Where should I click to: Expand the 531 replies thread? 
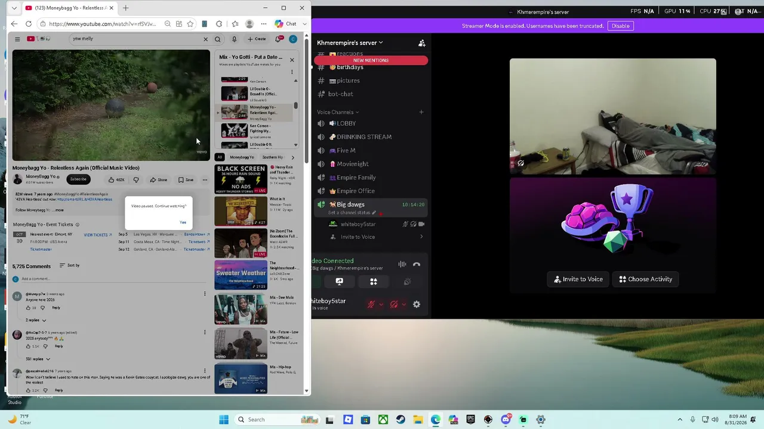(x=38, y=359)
